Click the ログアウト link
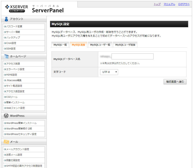The width and height of the screenshot is (193, 168). click(184, 4)
